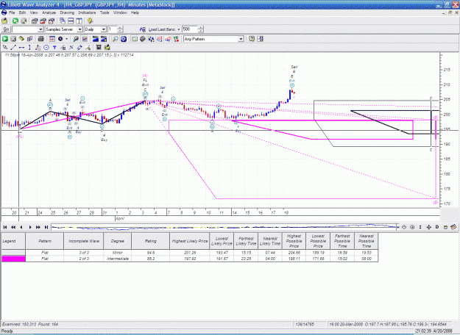
Task: Click the bars count stepper next to 500
Action: click(201, 29)
